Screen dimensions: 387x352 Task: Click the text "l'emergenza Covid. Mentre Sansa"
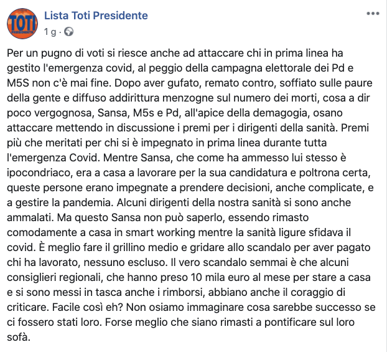89,158
